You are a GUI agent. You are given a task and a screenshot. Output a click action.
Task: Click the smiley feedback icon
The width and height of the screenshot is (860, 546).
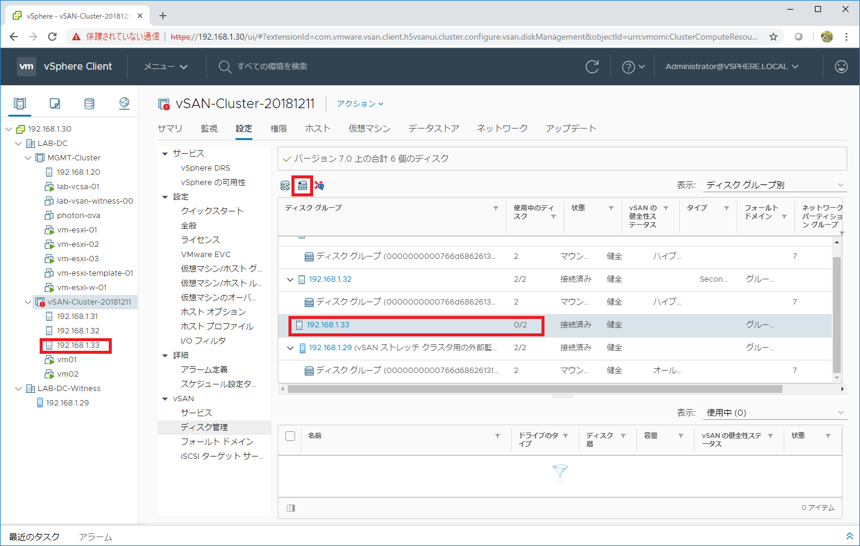pyautogui.click(x=841, y=67)
